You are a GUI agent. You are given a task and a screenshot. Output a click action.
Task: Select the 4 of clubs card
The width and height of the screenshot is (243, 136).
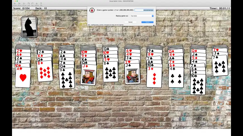[176, 77]
